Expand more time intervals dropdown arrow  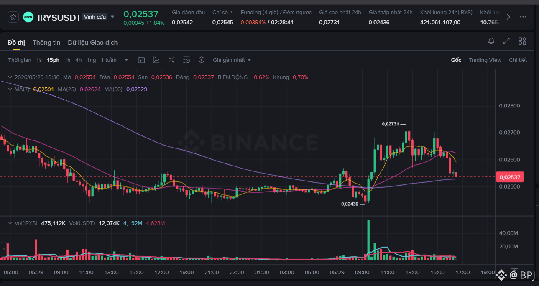(126, 60)
